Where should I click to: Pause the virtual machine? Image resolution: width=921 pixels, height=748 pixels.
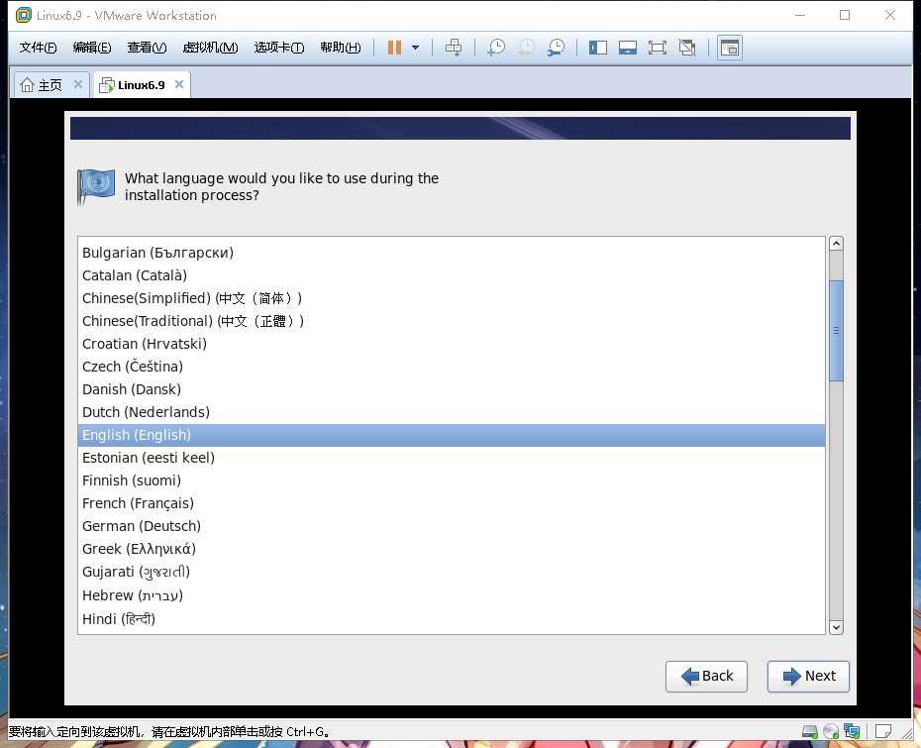pos(394,48)
